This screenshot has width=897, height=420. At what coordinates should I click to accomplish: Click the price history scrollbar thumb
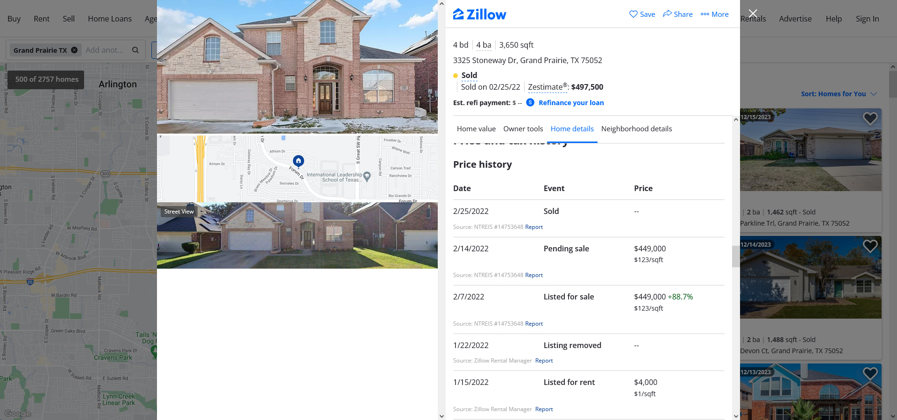[736, 256]
